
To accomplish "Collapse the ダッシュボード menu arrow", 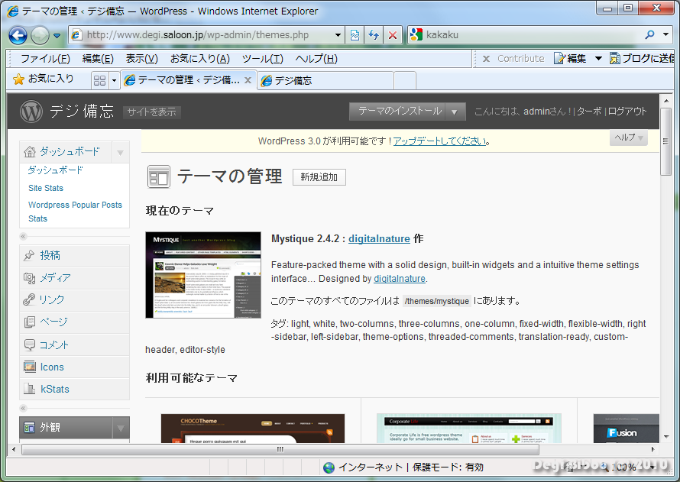I will [120, 153].
